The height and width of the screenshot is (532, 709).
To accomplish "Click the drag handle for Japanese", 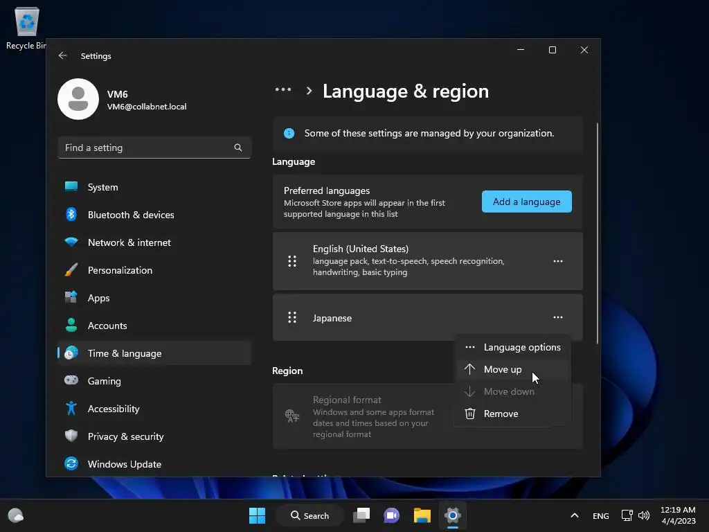I will [x=292, y=317].
